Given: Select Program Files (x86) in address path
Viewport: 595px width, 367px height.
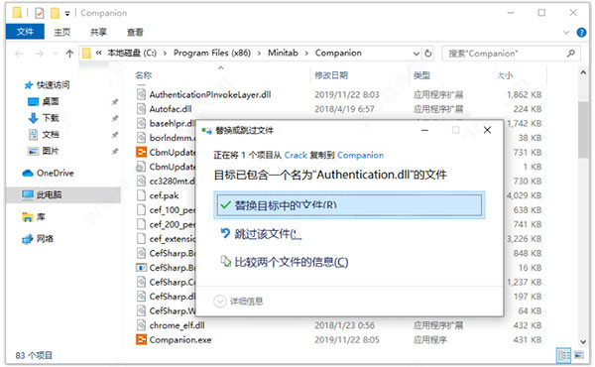Looking at the screenshot, I should 212,54.
